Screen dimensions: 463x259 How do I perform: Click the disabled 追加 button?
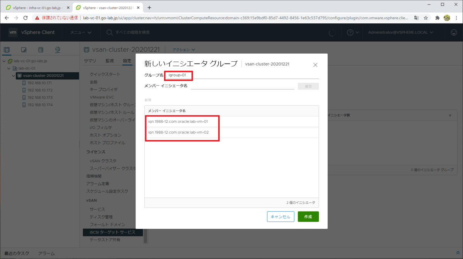coord(308,86)
